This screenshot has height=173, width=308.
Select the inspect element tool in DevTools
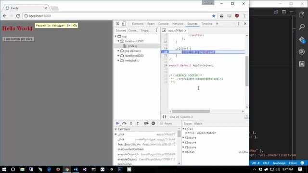pos(117,24)
